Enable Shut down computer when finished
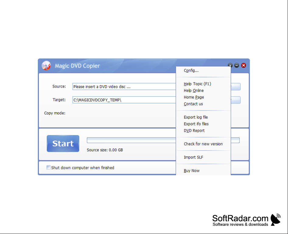Screen dimensions: 288x234 (48, 167)
